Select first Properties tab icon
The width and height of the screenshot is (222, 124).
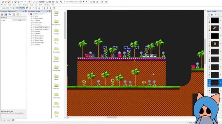(2, 14)
